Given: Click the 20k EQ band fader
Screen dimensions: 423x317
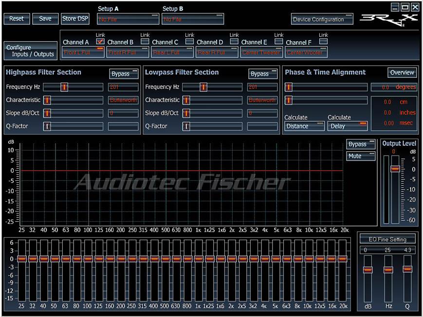Looking at the screenshot, I should pos(343,259).
